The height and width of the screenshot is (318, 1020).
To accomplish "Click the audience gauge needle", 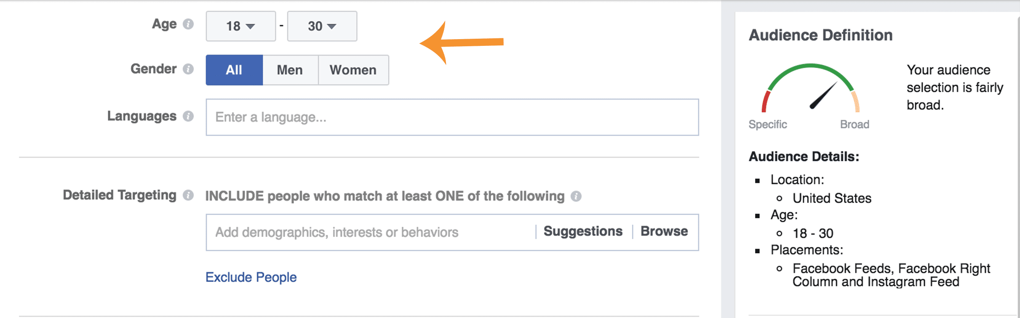I will point(823,96).
